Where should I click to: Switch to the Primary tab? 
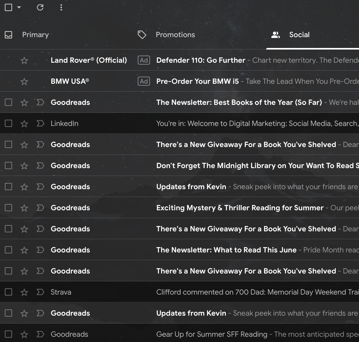tap(35, 35)
